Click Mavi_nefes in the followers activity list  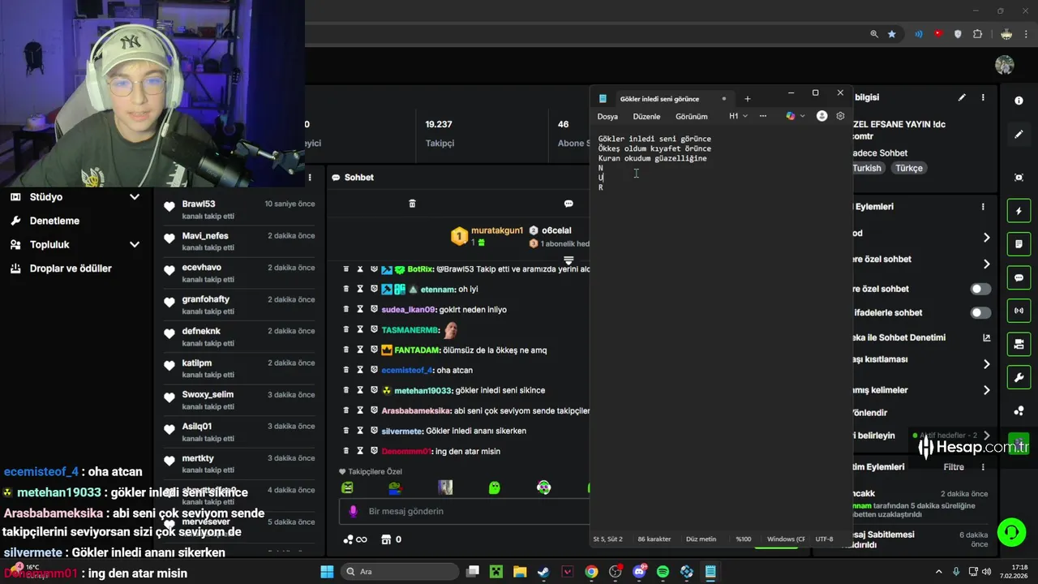click(x=205, y=235)
